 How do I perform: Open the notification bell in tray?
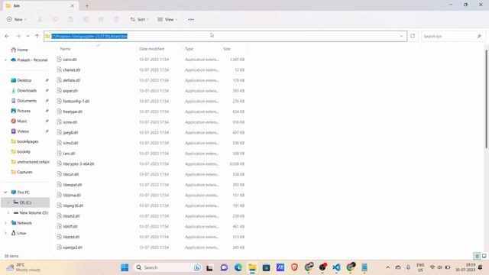click(481, 267)
